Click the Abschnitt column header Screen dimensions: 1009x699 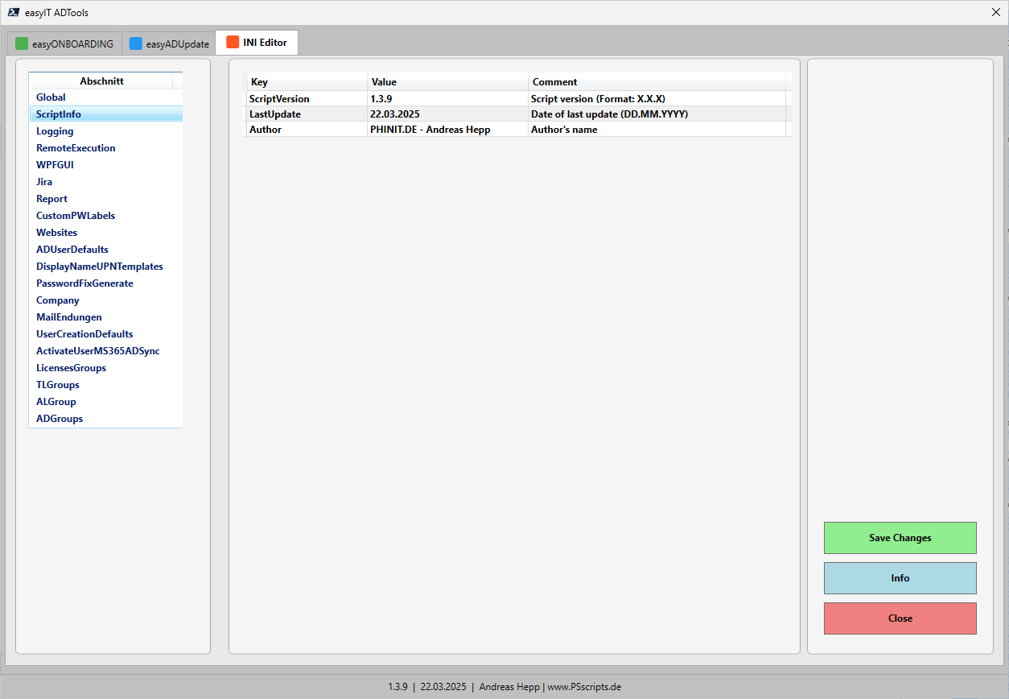101,81
